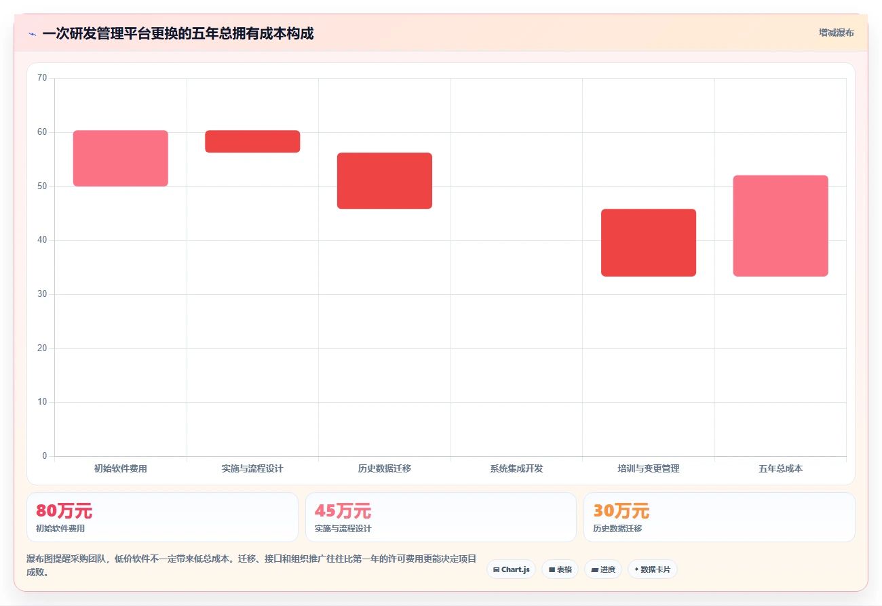Screen dimensions: 882x606
Task: Click the 系统集成开发 x-axis label
Action: (516, 468)
